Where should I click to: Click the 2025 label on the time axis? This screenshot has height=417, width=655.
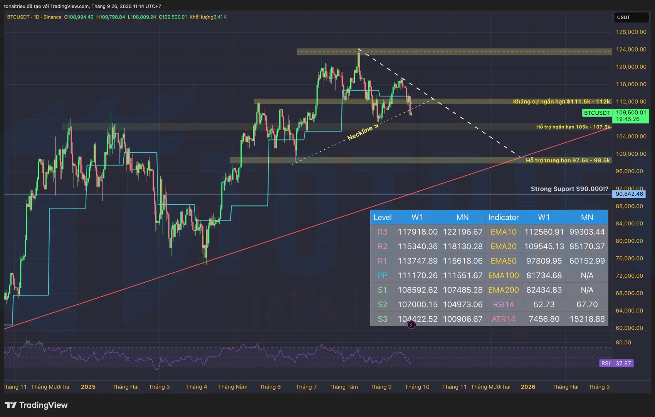click(88, 387)
